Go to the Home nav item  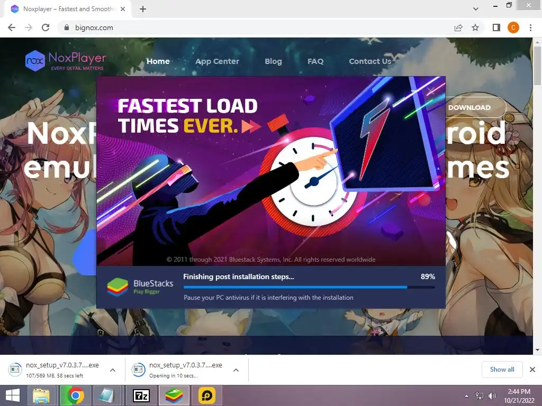(158, 61)
